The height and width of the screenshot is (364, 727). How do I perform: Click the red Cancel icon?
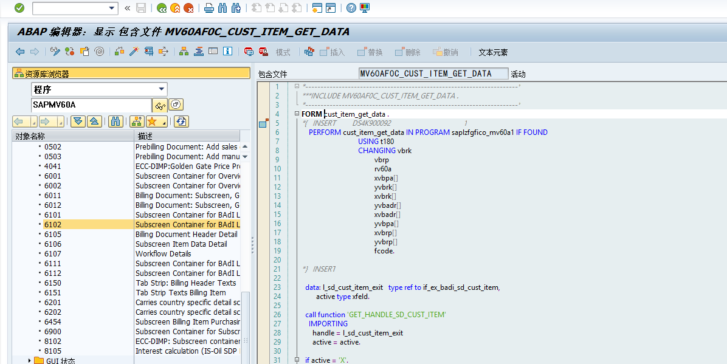tap(188, 8)
